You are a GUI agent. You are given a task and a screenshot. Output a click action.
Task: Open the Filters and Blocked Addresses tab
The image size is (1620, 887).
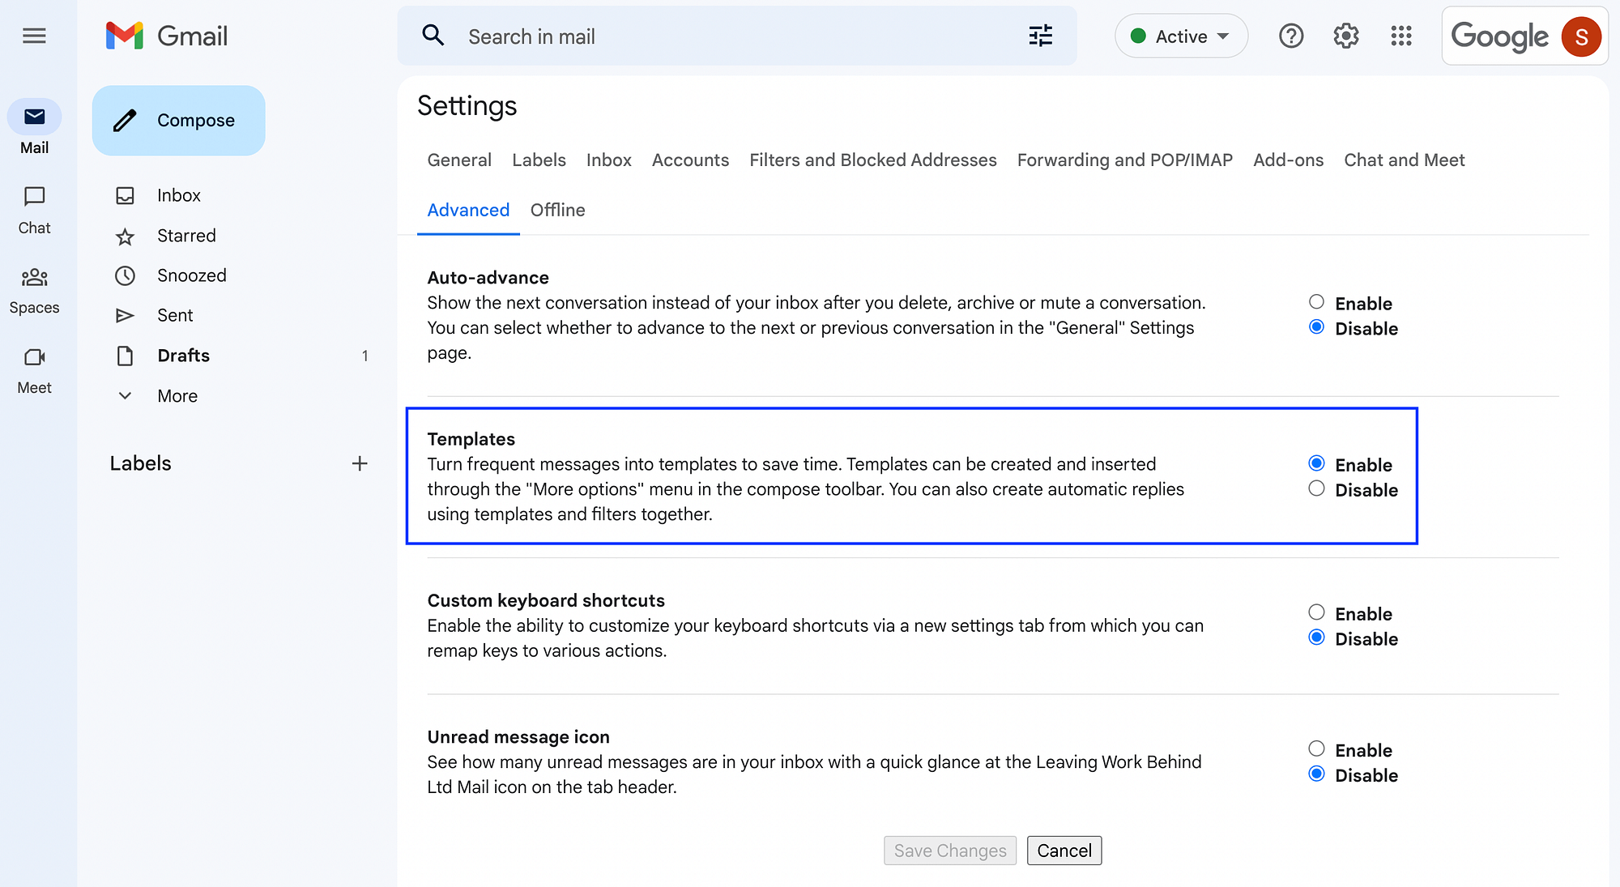tap(873, 160)
